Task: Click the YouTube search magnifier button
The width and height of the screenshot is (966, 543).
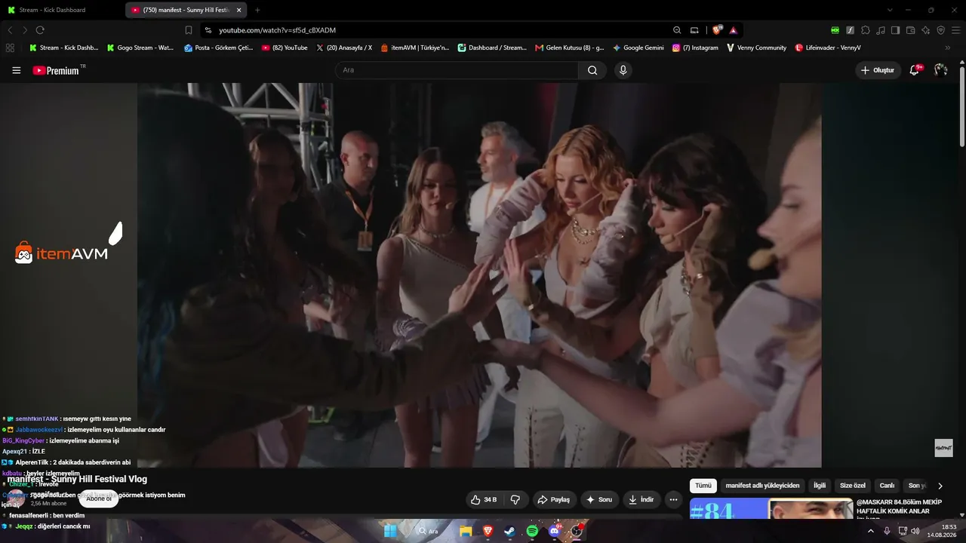Action: coord(592,70)
